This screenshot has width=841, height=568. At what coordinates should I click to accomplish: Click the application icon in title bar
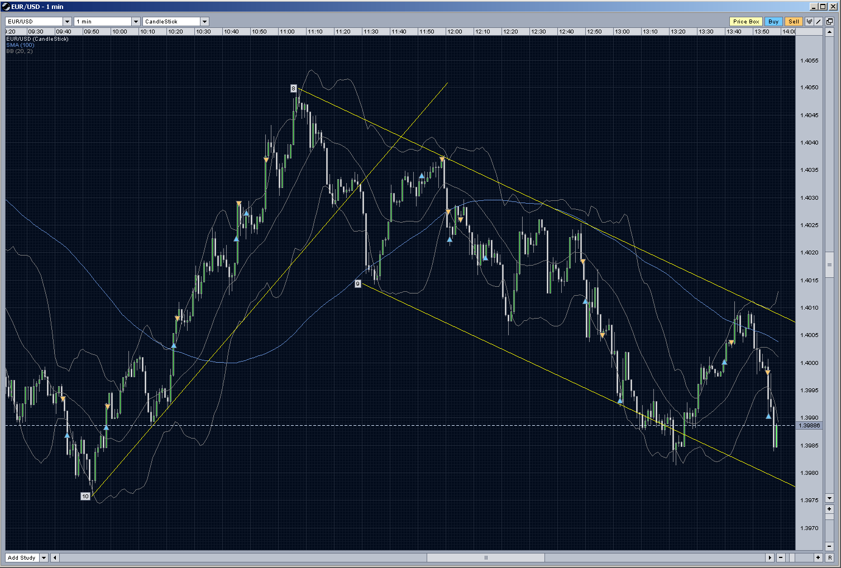(6, 7)
